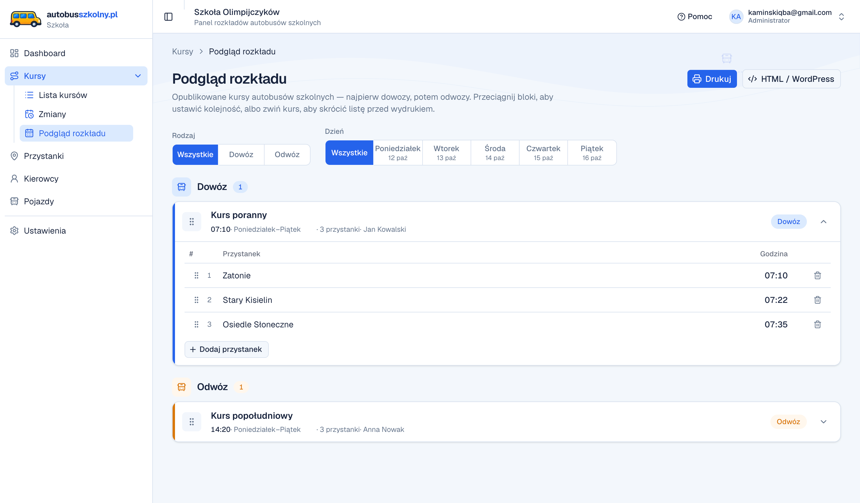Image resolution: width=860 pixels, height=503 pixels.
Task: Click the Drukuj print button
Action: pyautogui.click(x=712, y=79)
